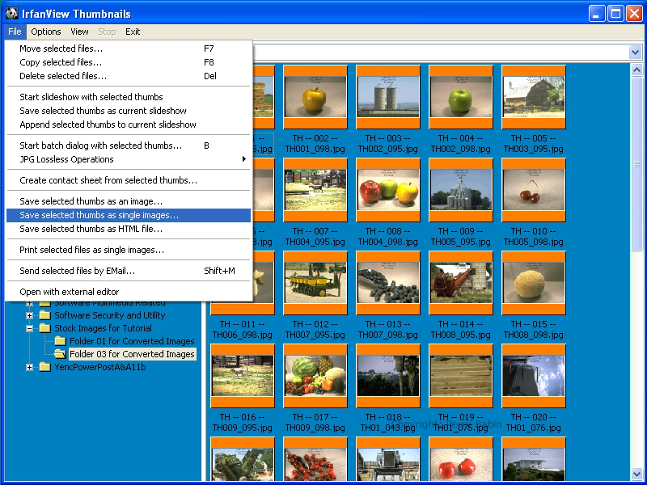Click IrfanView panda icon in title bar
The image size is (647, 485).
point(12,13)
